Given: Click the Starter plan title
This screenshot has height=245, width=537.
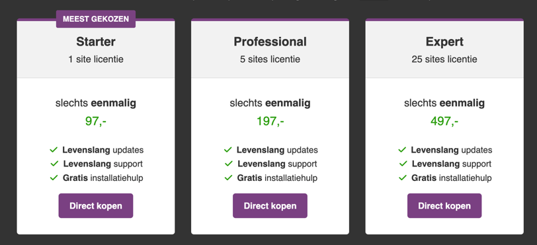Looking at the screenshot, I should [x=96, y=42].
